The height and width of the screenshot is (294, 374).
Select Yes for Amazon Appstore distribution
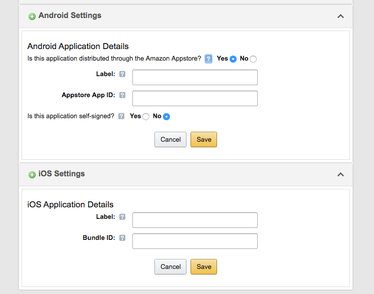(233, 59)
